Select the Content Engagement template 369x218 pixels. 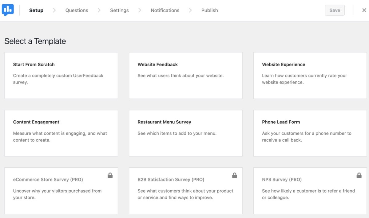[61, 133]
